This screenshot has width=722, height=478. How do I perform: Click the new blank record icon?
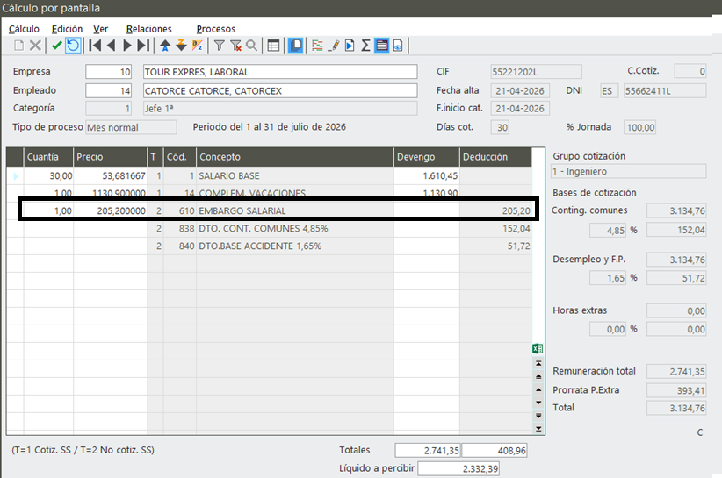pyautogui.click(x=18, y=46)
